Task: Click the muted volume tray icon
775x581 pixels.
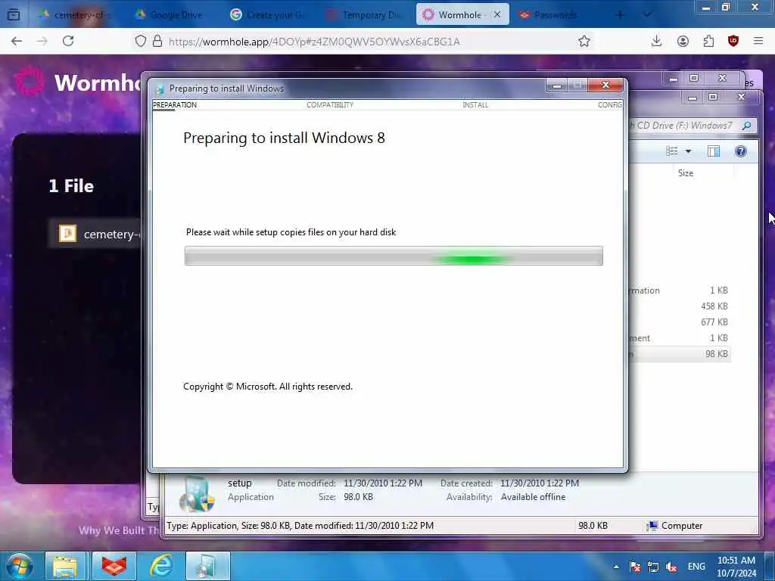Action: point(671,567)
